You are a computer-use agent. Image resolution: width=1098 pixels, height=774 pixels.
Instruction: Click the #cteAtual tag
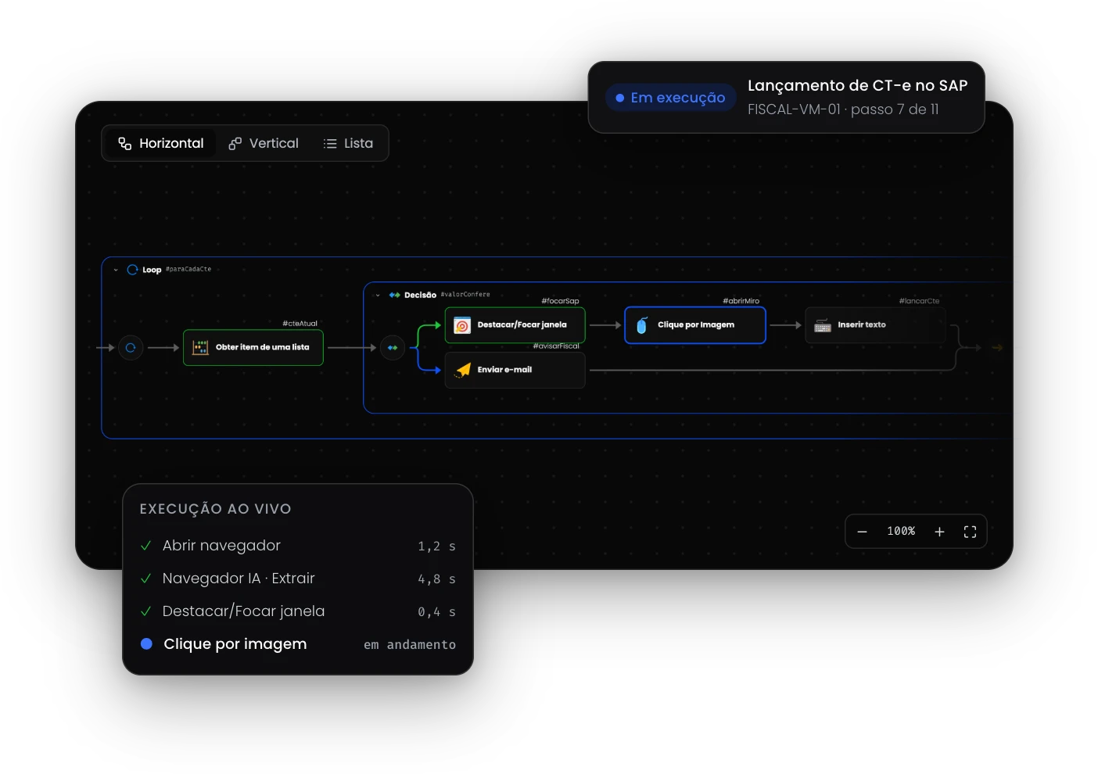(x=300, y=324)
